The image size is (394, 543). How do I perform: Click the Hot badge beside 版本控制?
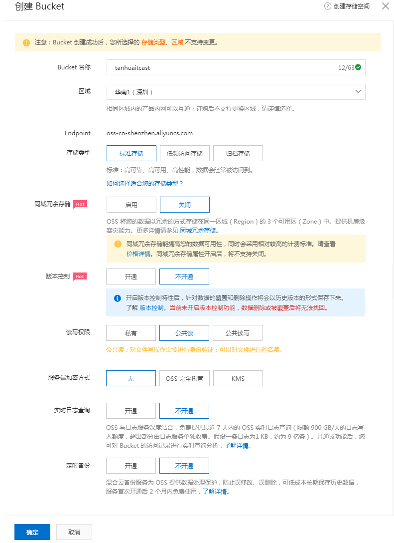(80, 276)
